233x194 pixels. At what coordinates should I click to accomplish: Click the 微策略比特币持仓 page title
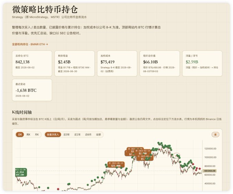tap(45, 9)
